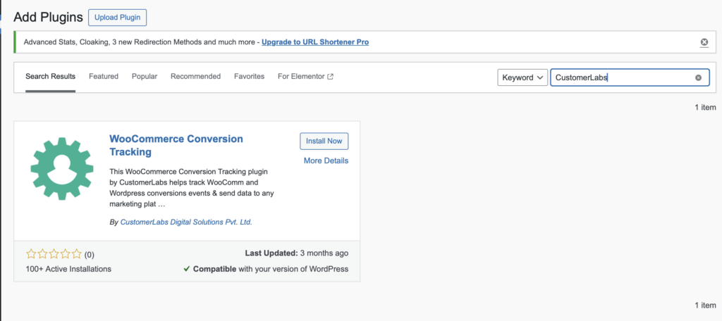The height and width of the screenshot is (321, 722).
Task: Open the Featured plugins tab
Action: 104,77
